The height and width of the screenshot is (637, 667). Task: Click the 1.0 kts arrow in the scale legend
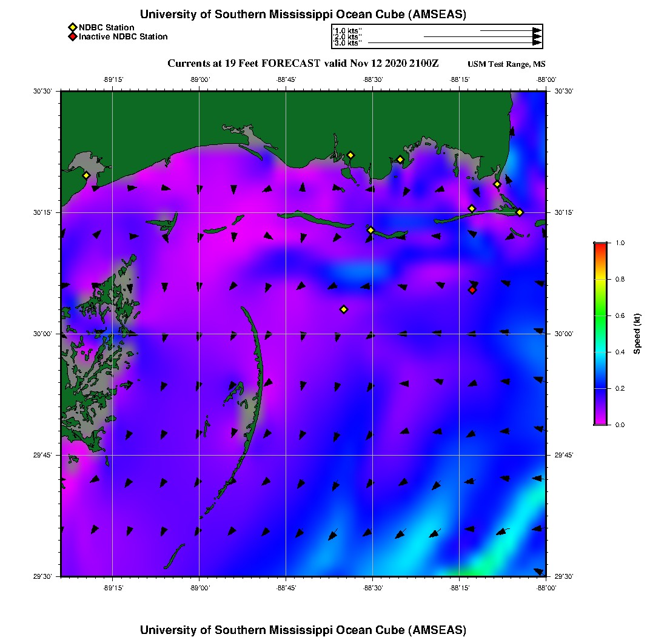coord(511,30)
